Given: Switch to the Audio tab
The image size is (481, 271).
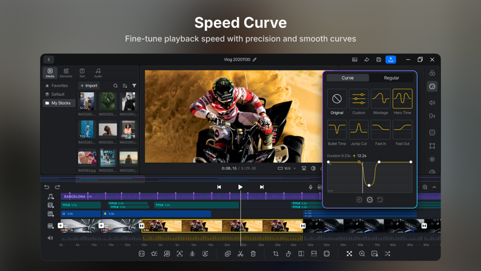Looking at the screenshot, I should pyautogui.click(x=98, y=73).
